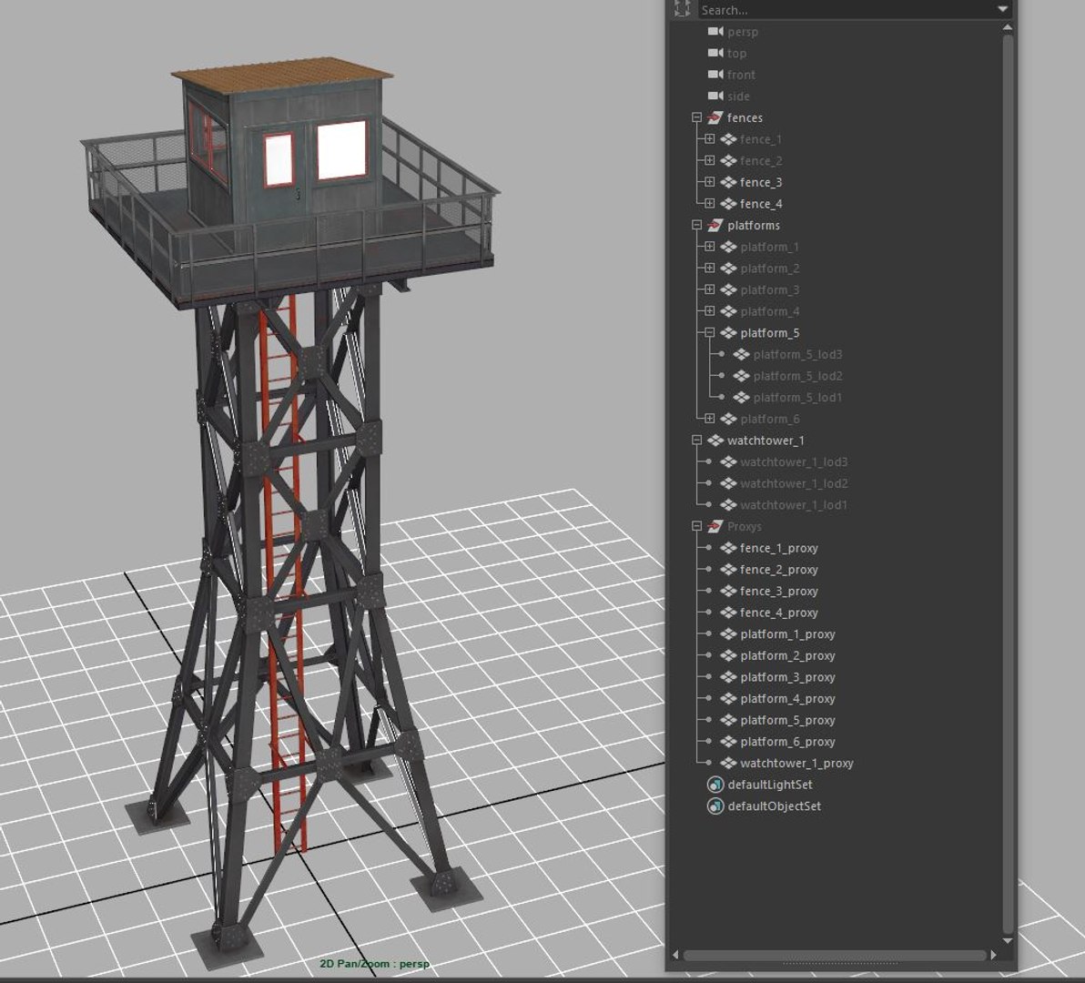1085x983 pixels.
Task: Click the fence_4_proxy mesh icon
Action: point(728,613)
